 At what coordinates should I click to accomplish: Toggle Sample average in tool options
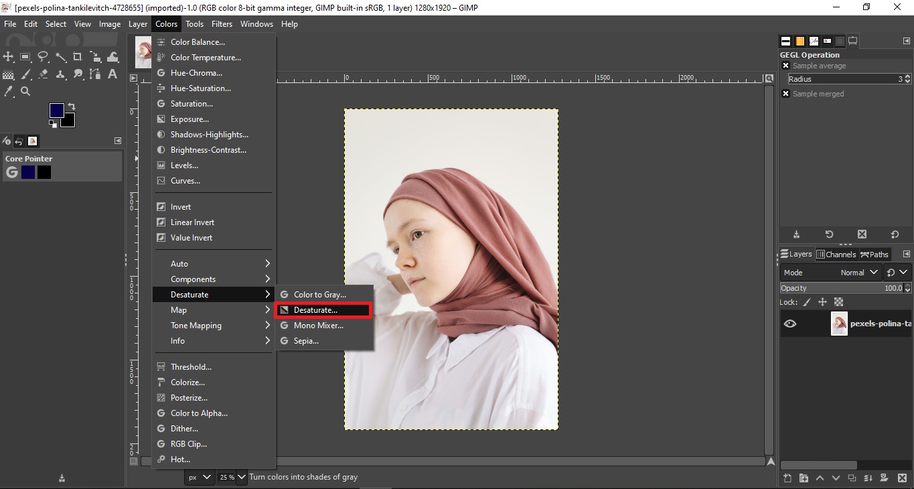coord(785,65)
